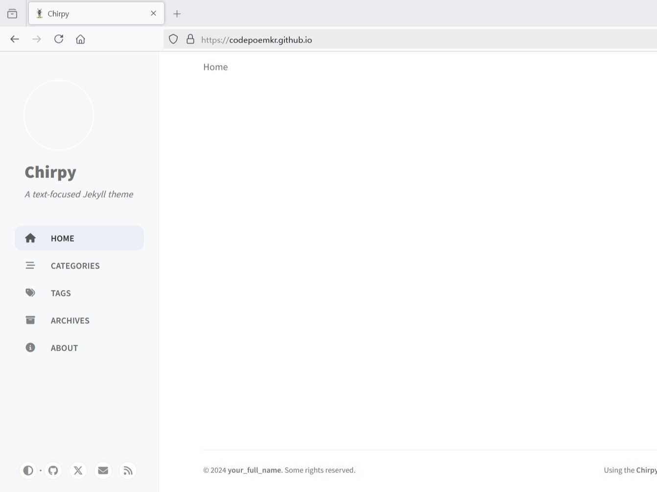This screenshot has height=492, width=657.
Task: Select the Home icon in the sidebar
Action: [30, 238]
